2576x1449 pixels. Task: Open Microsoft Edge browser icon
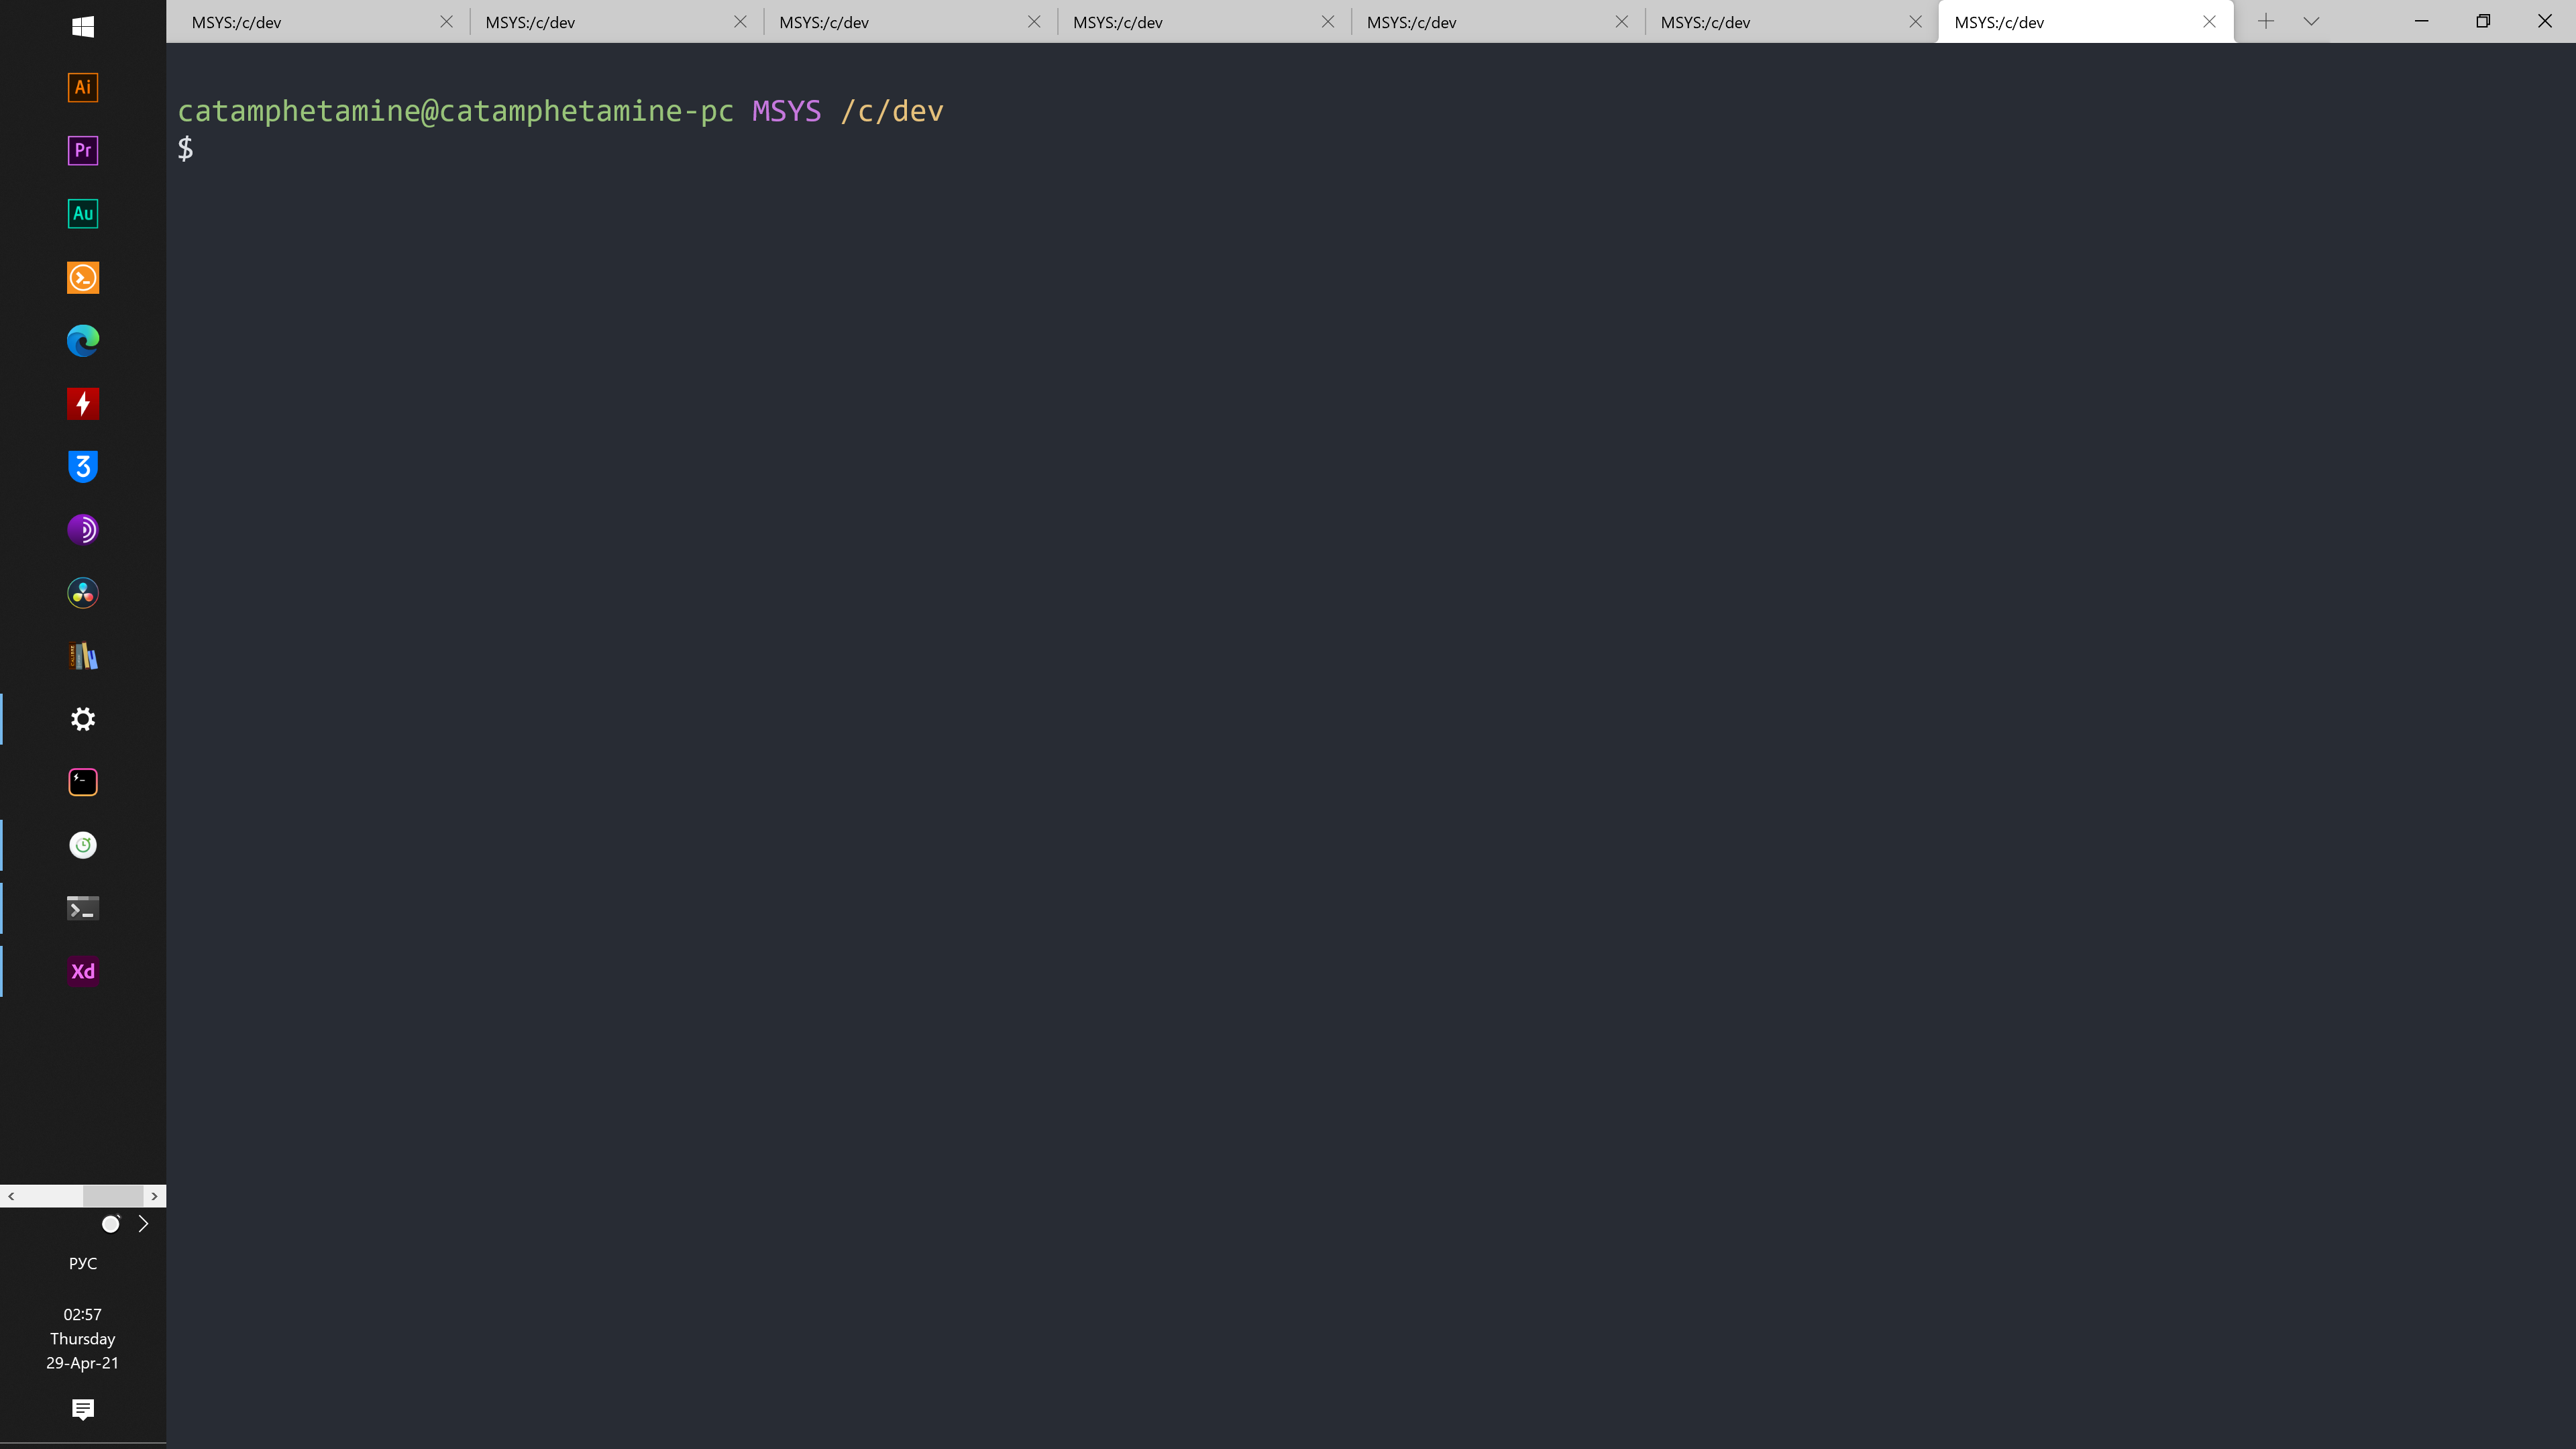[x=83, y=340]
